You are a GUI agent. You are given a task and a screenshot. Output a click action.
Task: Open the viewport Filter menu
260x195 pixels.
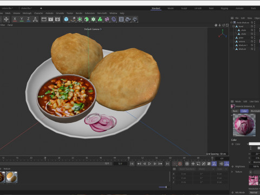[3, 25]
